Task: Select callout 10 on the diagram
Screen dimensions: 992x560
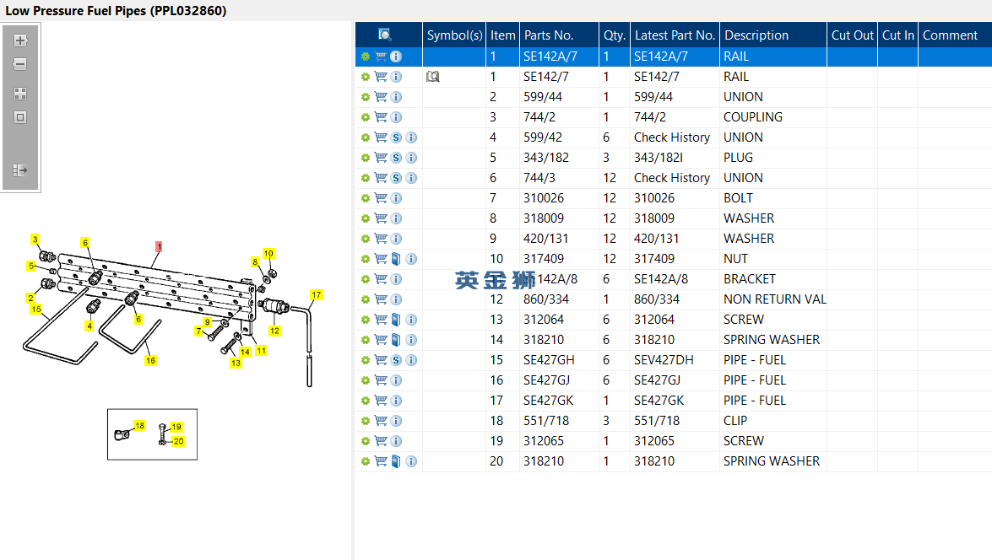Action: tap(268, 253)
